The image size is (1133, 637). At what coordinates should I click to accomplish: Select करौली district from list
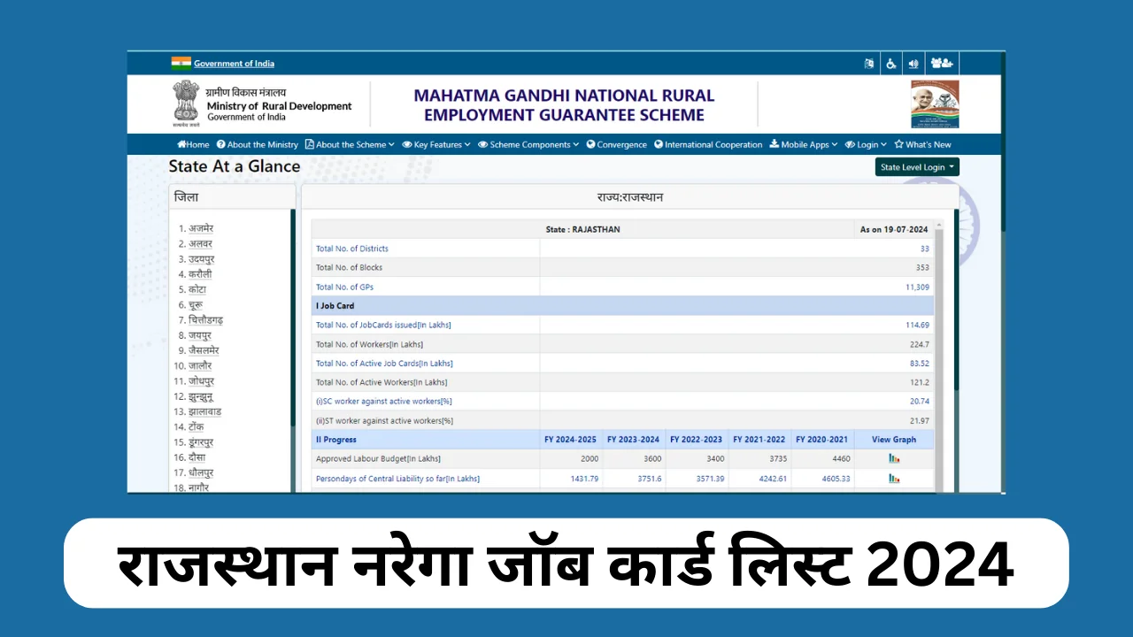(x=200, y=274)
